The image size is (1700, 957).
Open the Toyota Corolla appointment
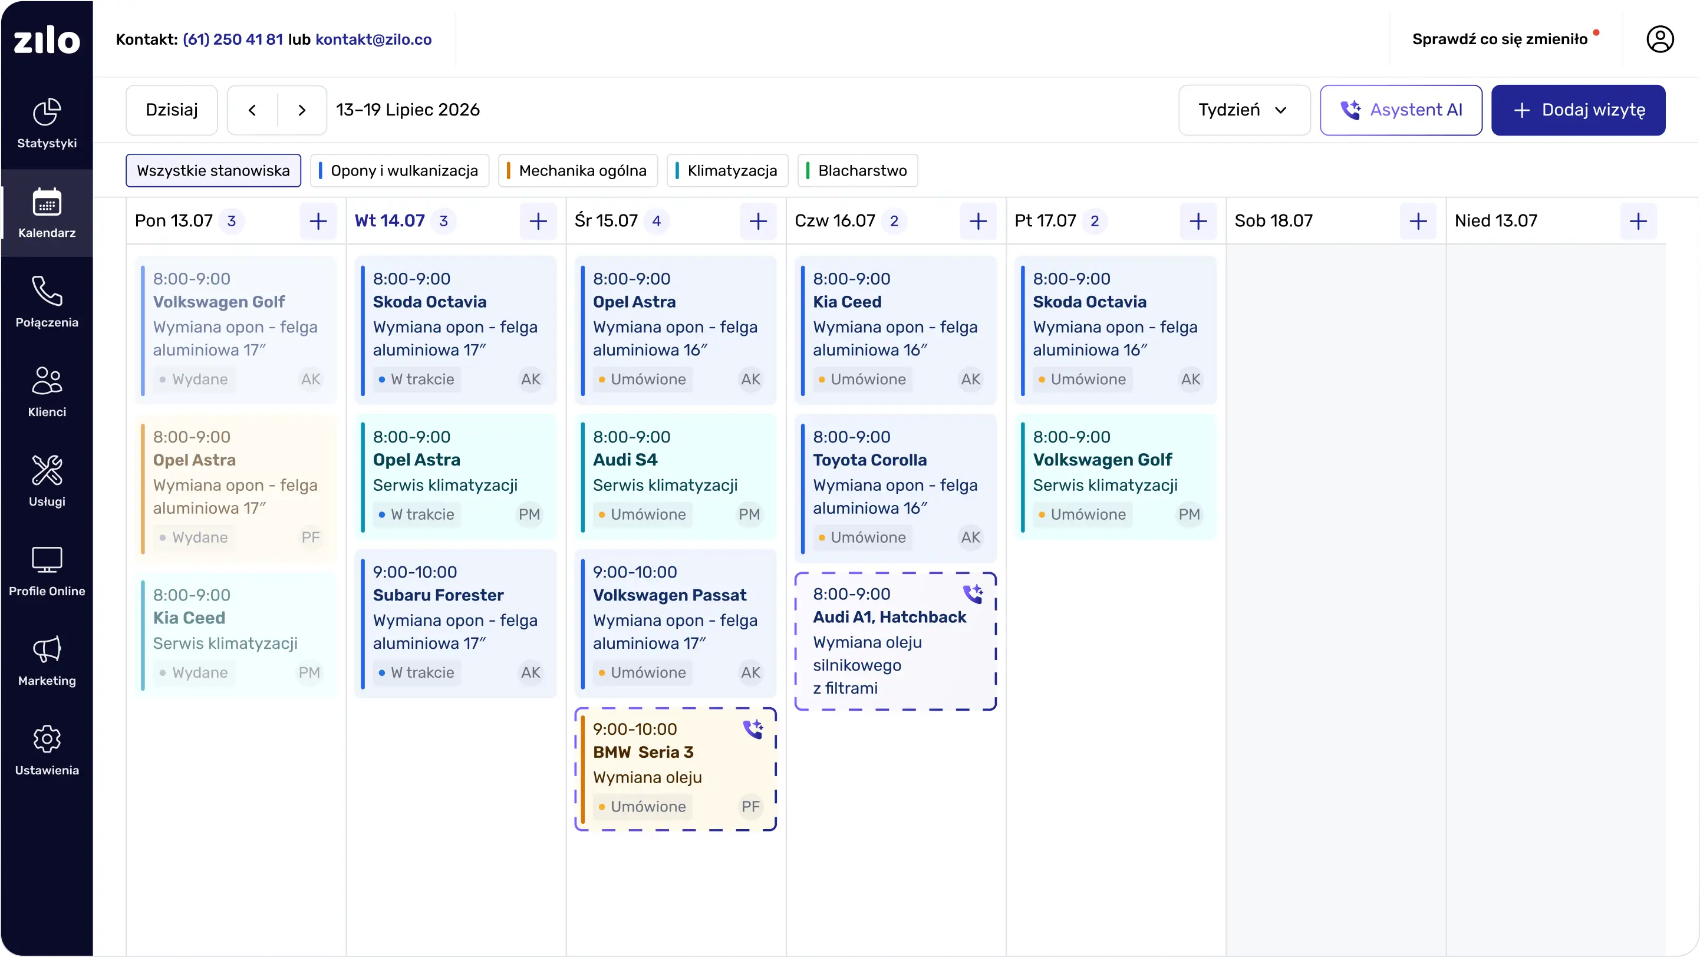pyautogui.click(x=895, y=488)
